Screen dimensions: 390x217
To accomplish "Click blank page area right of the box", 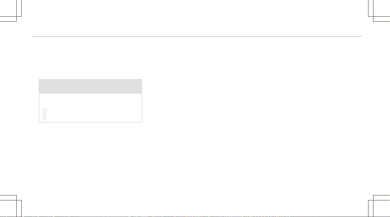I will click(250, 101).
